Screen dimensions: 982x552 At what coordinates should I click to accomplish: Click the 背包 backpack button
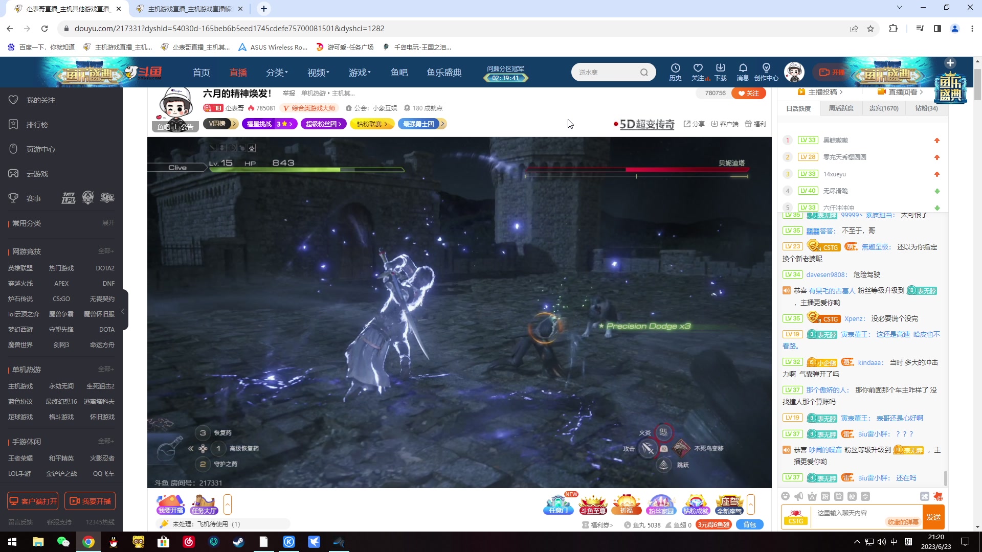[749, 525]
